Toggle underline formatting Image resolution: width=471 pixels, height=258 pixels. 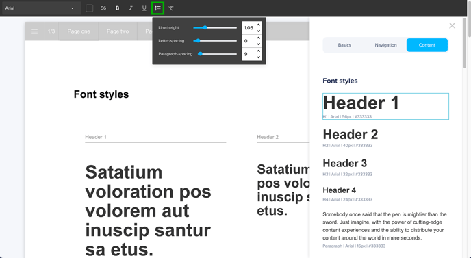(x=144, y=8)
